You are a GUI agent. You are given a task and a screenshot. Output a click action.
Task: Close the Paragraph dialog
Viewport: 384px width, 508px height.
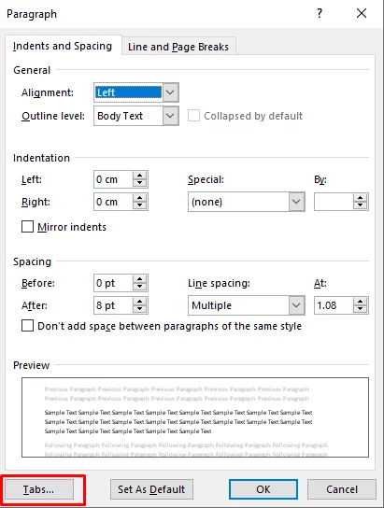[x=362, y=13]
